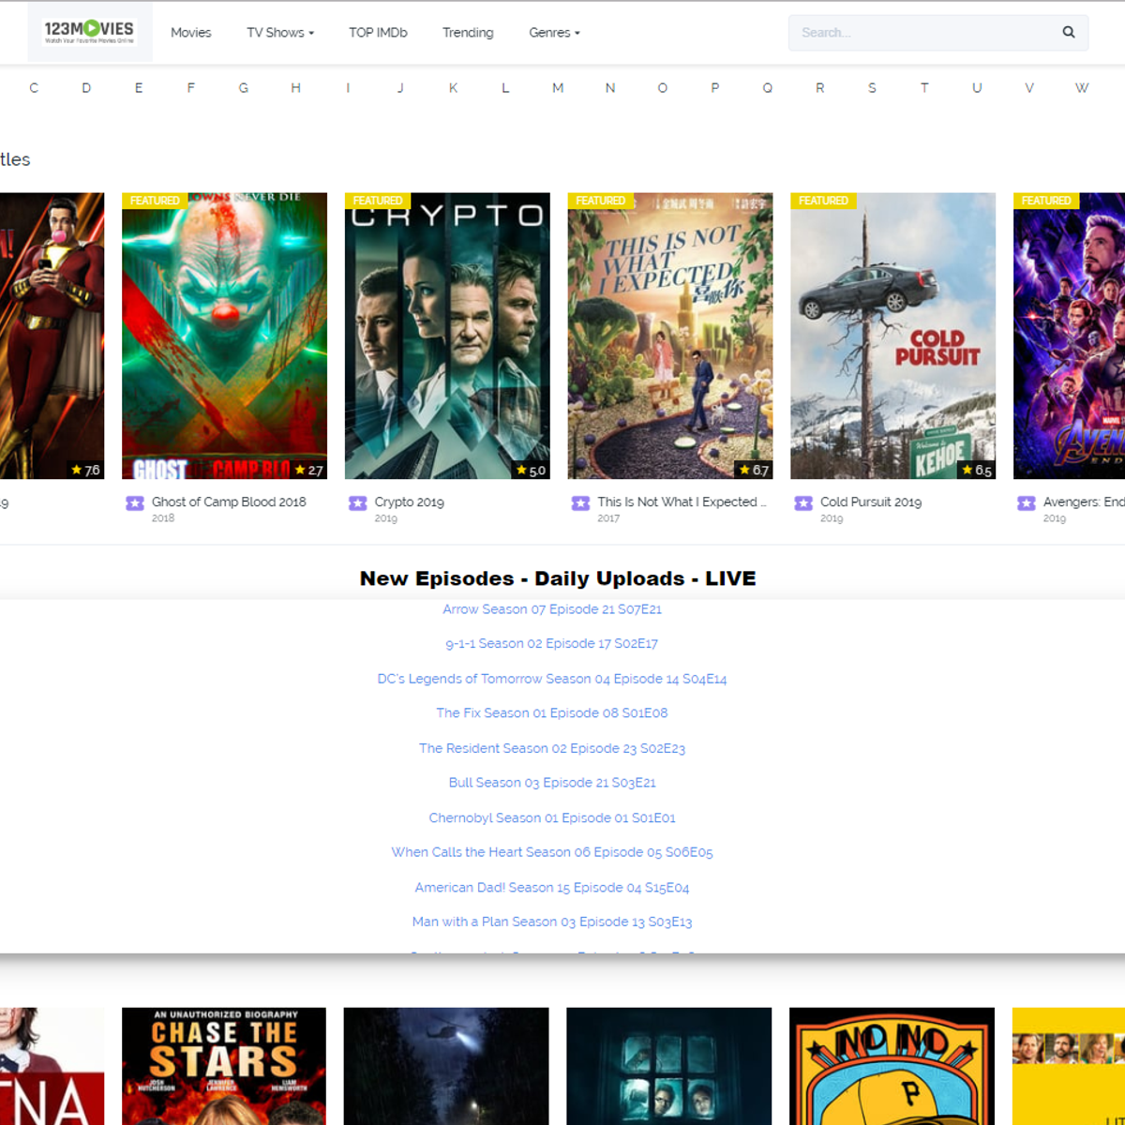Filter titles by letter D
This screenshot has height=1125, width=1125.
(86, 88)
